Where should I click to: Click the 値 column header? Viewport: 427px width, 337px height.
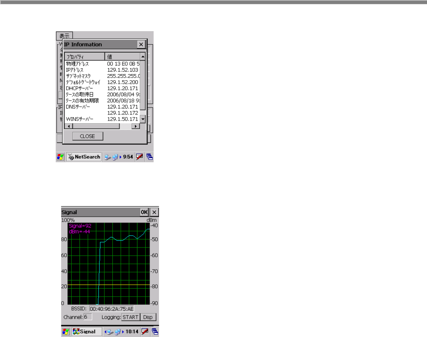pyautogui.click(x=122, y=57)
